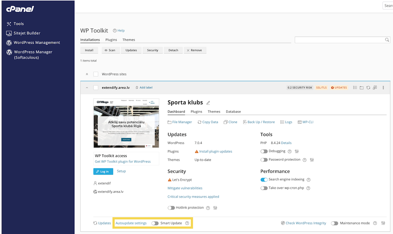Click the magnifier icon in the installations search
This screenshot has width=393, height=234.
coord(387,40)
